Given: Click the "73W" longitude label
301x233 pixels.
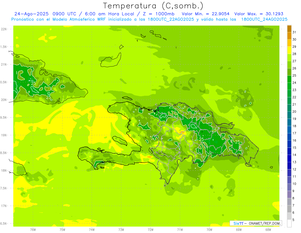Looking at the screenshot, I should coord(121,229).
